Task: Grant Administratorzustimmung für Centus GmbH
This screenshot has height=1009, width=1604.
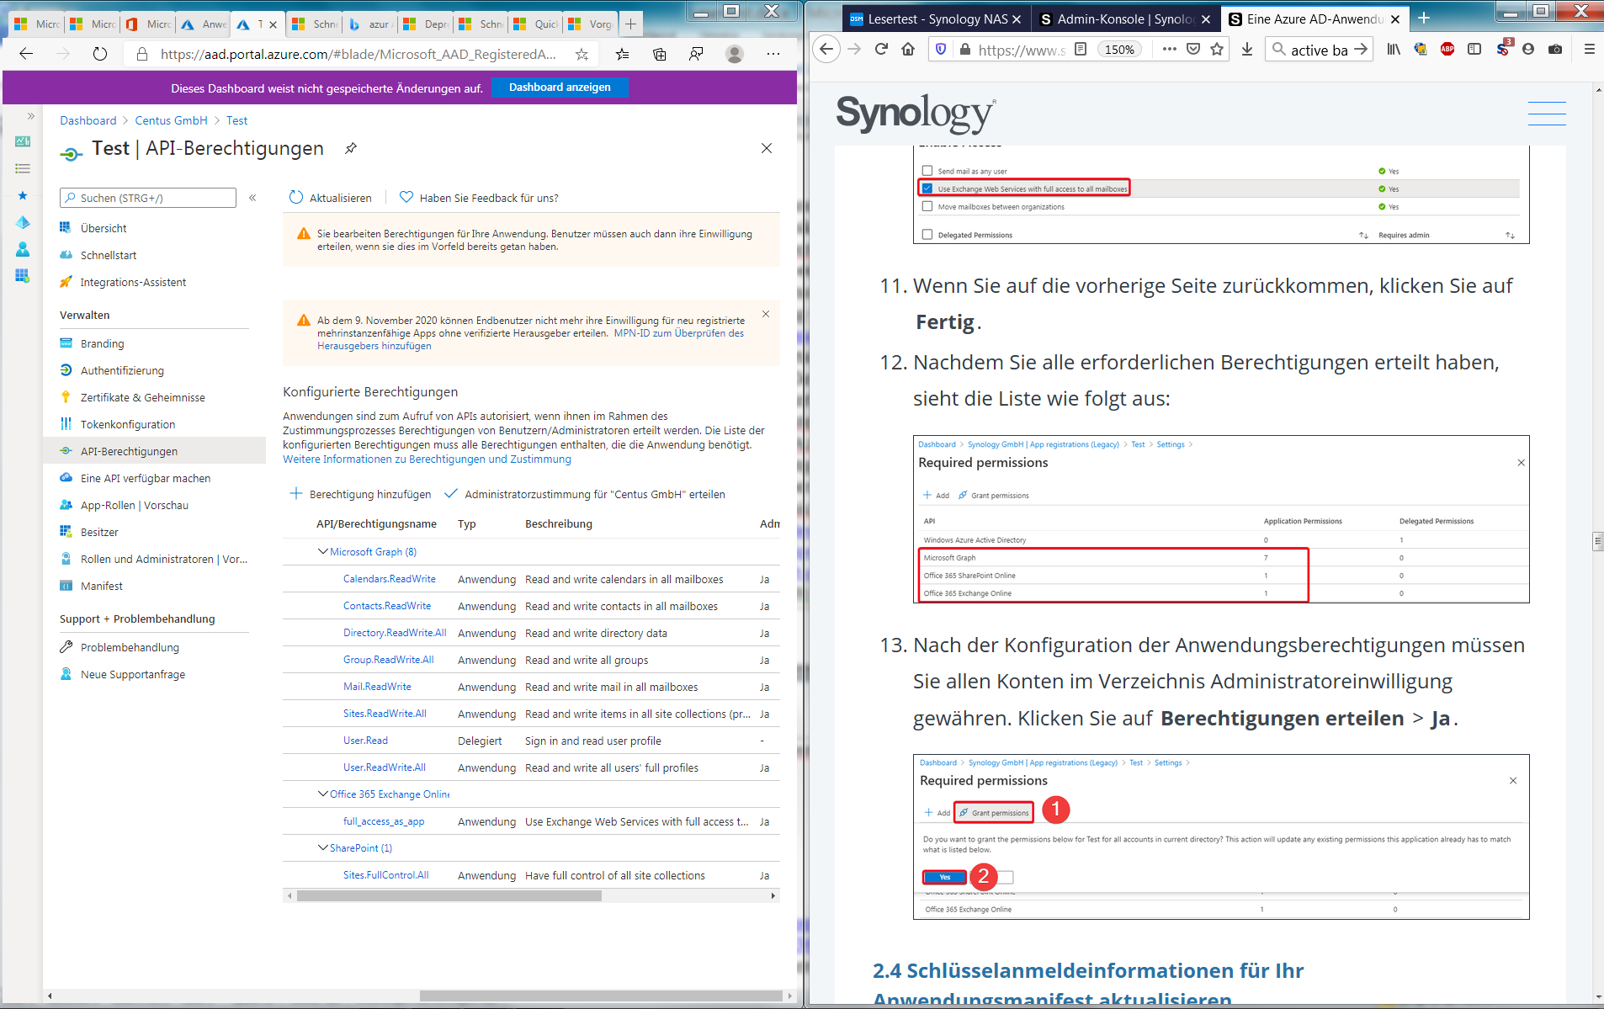Action: (585, 494)
